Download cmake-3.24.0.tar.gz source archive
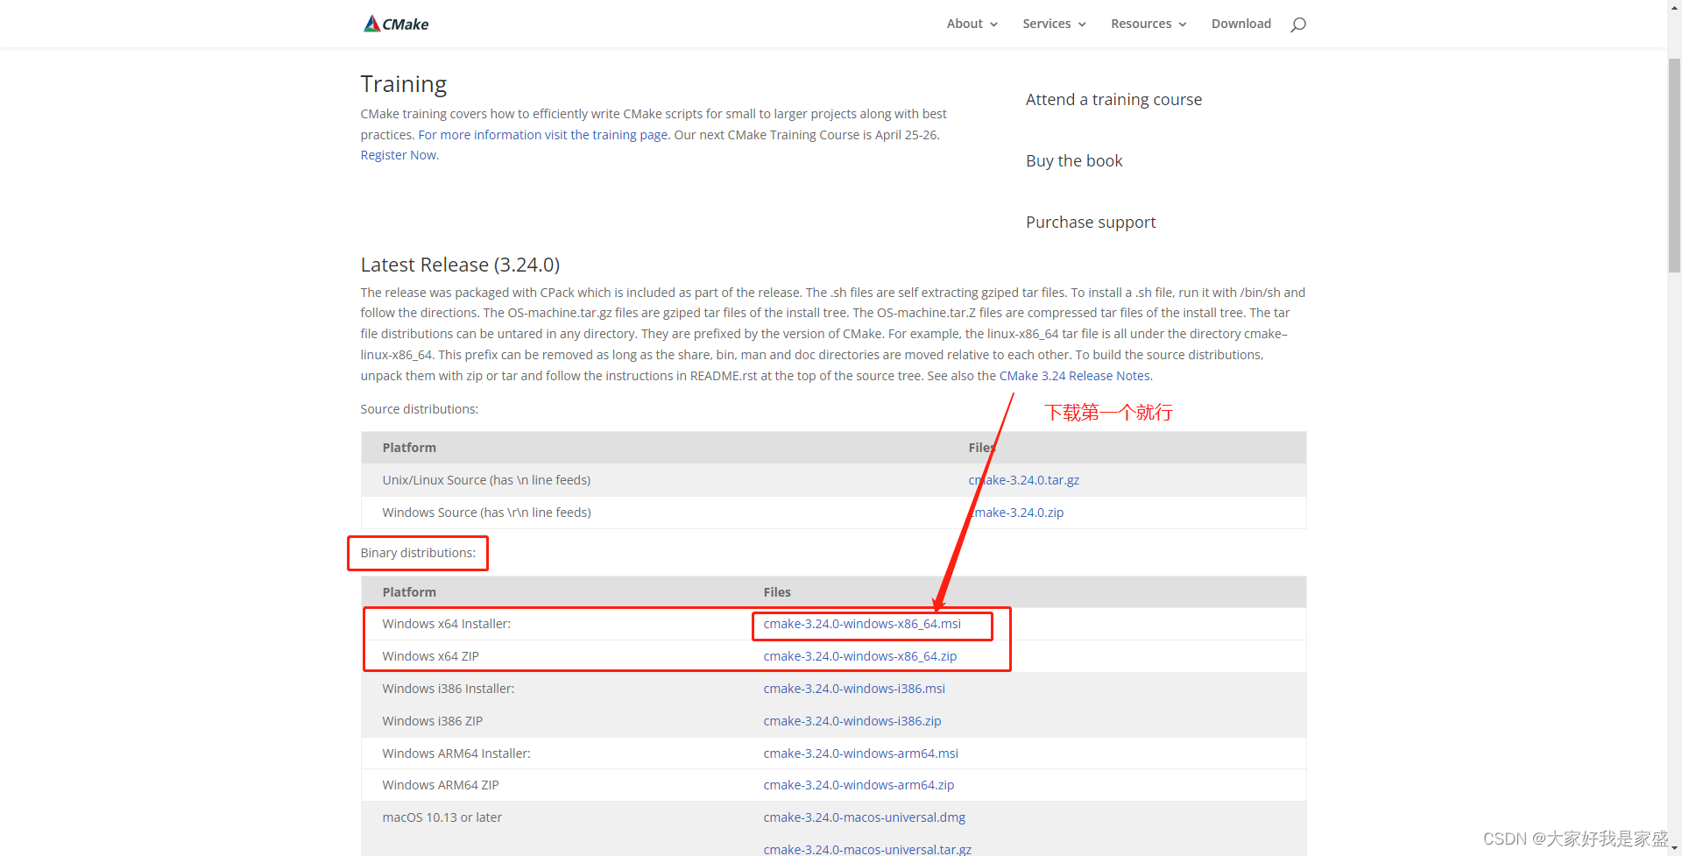The width and height of the screenshot is (1682, 856). tap(1023, 480)
